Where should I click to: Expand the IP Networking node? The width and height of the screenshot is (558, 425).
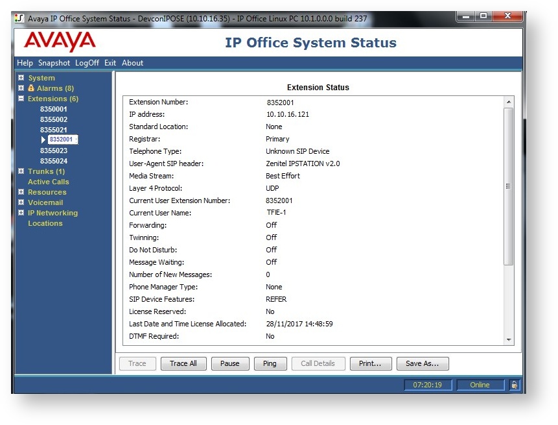click(21, 213)
